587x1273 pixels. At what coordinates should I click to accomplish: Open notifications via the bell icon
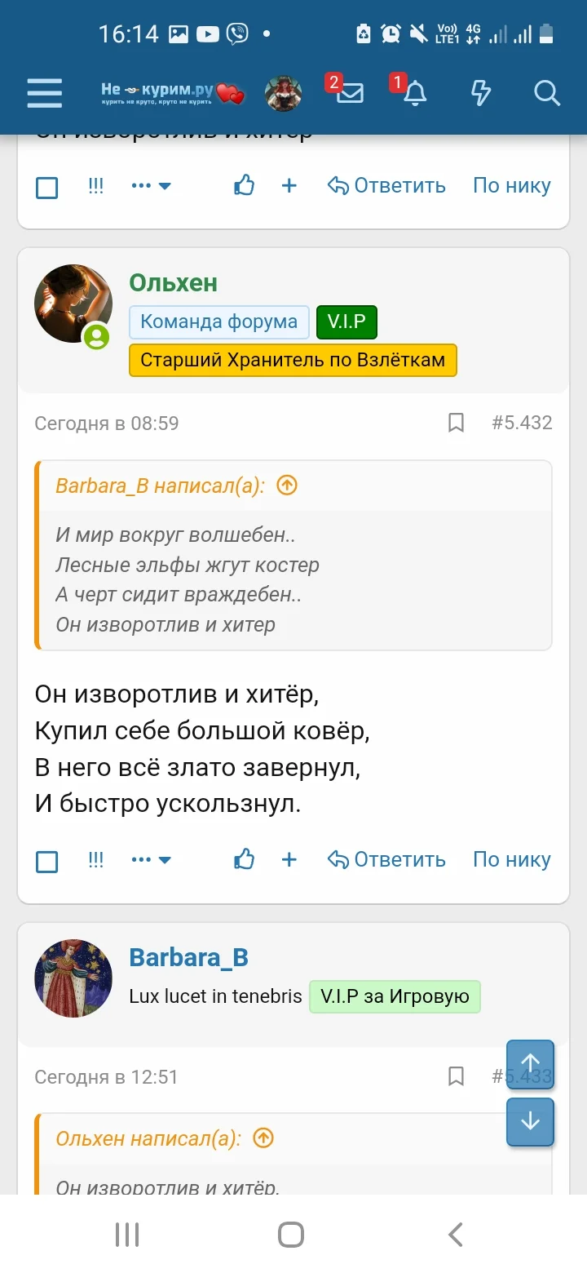414,93
